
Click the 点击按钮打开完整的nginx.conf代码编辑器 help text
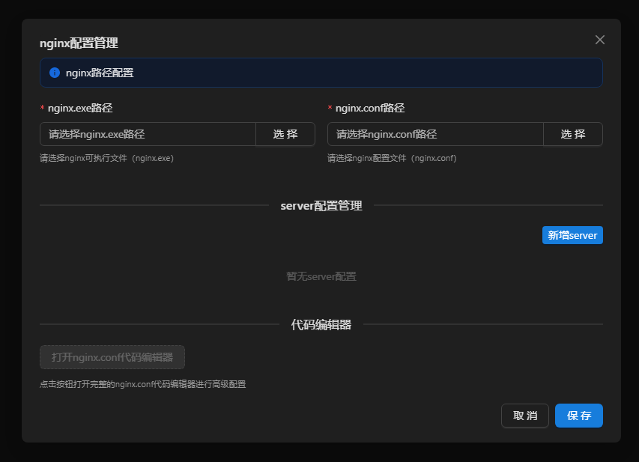click(142, 384)
